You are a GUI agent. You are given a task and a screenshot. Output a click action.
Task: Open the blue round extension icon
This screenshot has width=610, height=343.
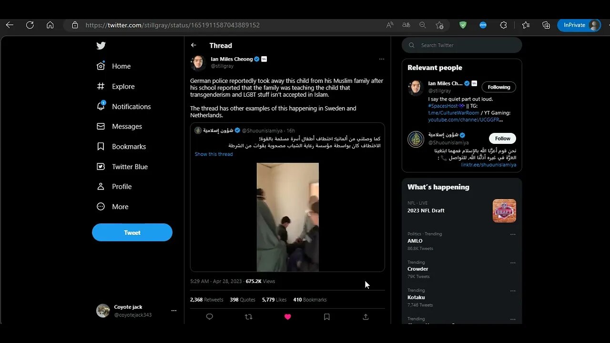coord(483,25)
